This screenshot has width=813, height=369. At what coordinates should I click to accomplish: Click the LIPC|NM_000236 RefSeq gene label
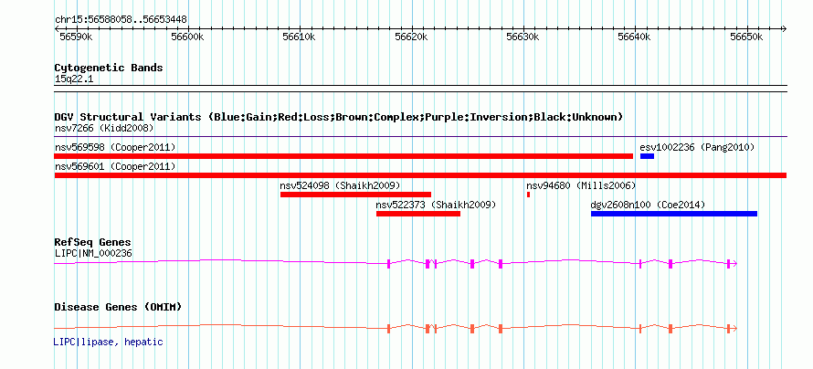[x=93, y=253]
